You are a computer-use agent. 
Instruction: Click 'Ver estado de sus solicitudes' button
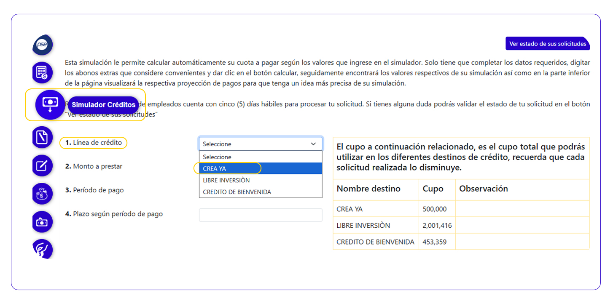point(547,44)
